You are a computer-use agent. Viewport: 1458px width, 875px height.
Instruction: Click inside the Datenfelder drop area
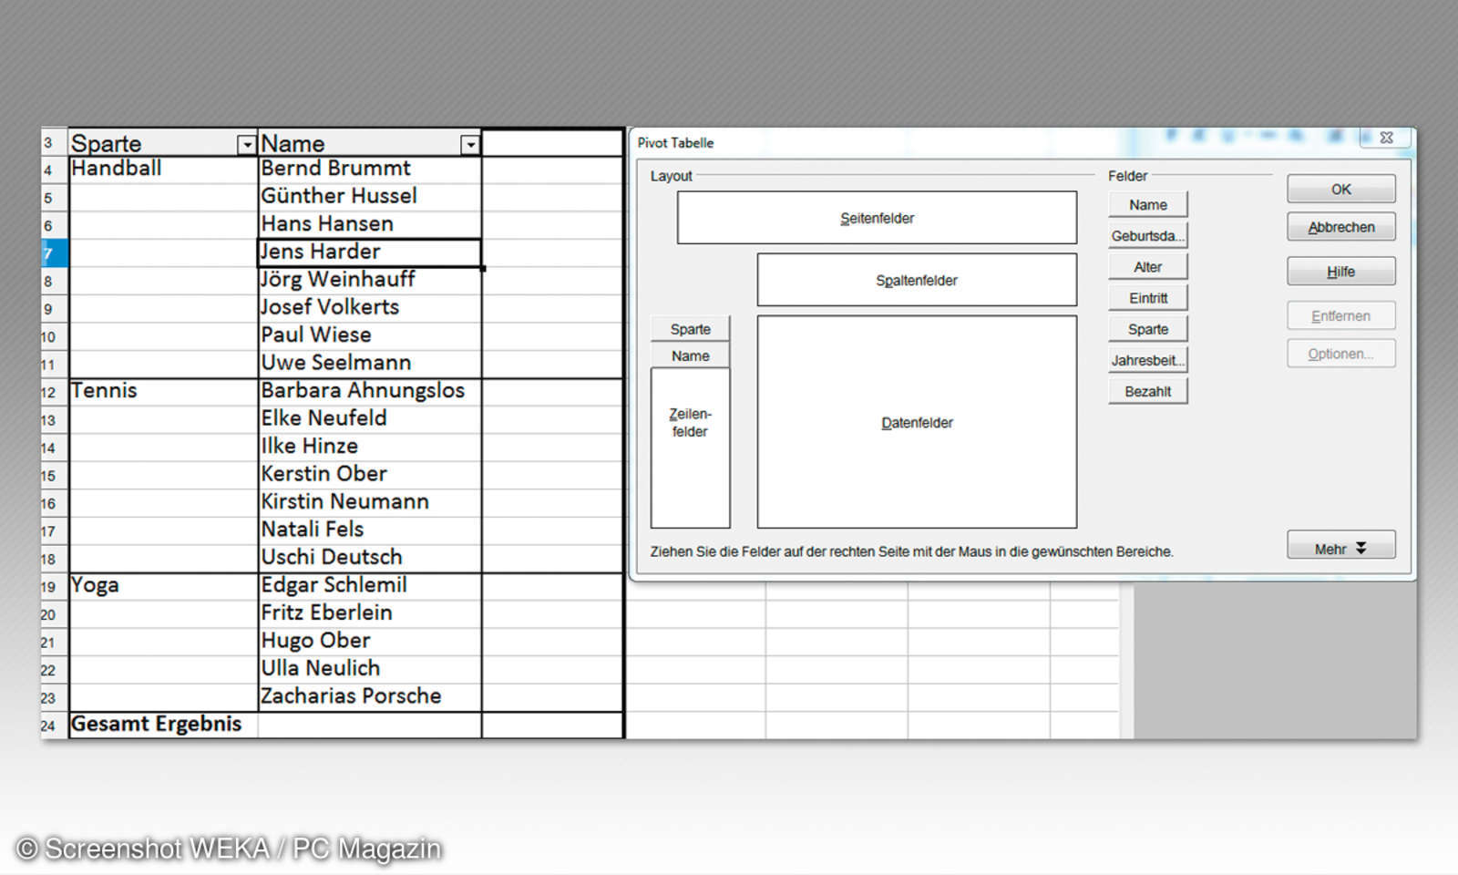pos(916,422)
